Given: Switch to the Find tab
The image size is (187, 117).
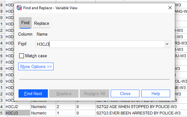Looking at the screenshot, I should click(x=25, y=23).
